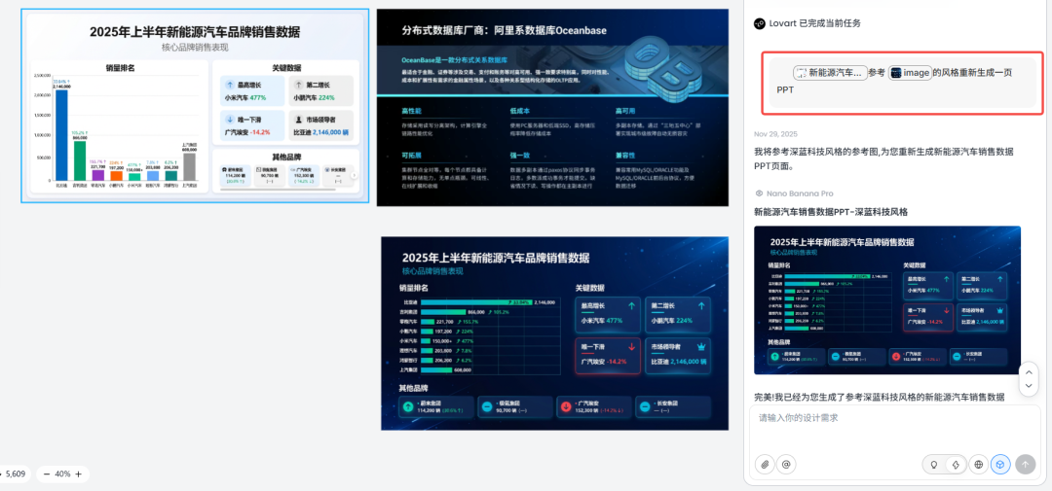Toggle the globe web search icon
Screen dimensions: 1052x491
pos(978,464)
